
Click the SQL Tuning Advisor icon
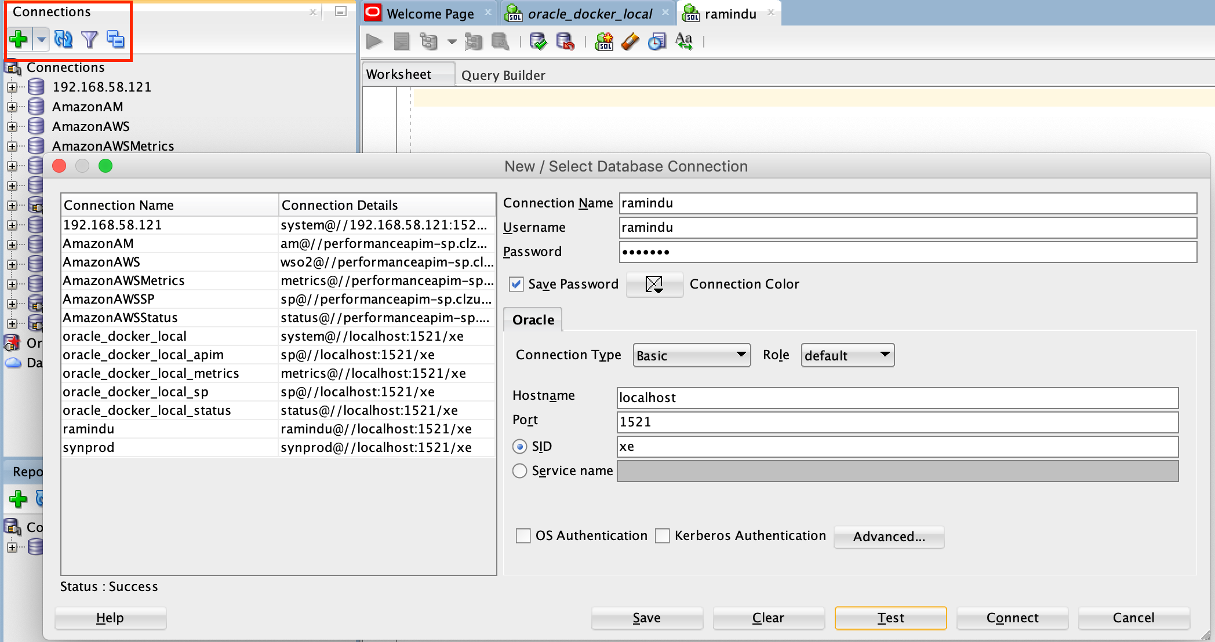[x=500, y=42]
